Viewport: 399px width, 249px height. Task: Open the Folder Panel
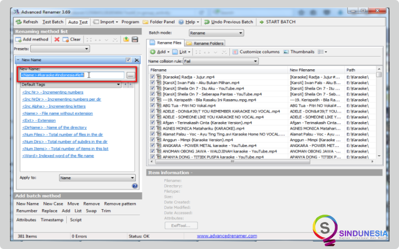(x=159, y=22)
